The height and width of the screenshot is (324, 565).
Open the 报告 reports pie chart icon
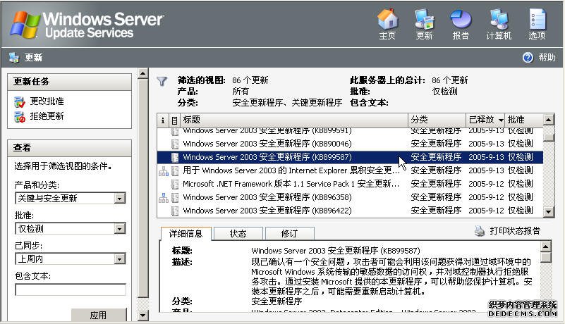461,20
